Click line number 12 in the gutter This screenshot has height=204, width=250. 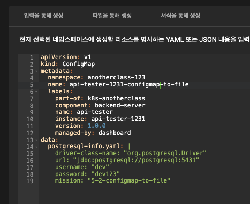tap(30, 133)
